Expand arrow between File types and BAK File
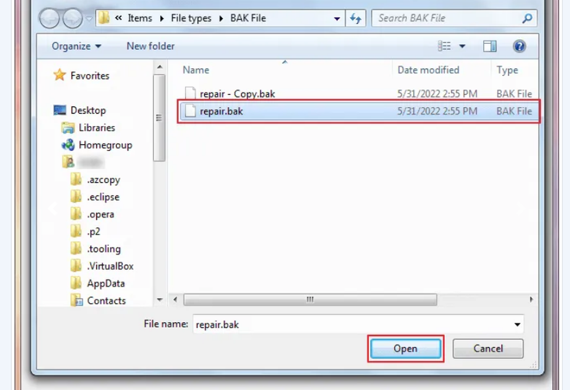The width and height of the screenshot is (570, 390). coord(221,18)
